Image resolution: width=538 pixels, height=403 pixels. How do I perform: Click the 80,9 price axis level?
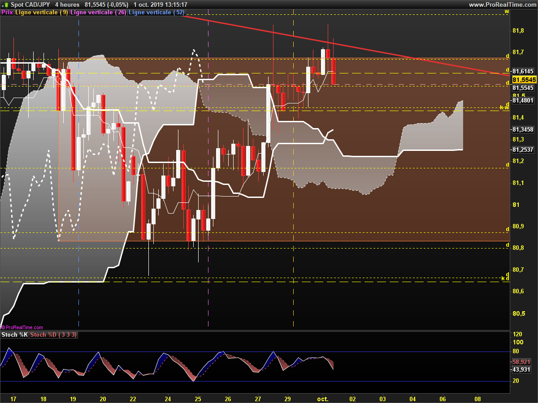tap(518, 226)
